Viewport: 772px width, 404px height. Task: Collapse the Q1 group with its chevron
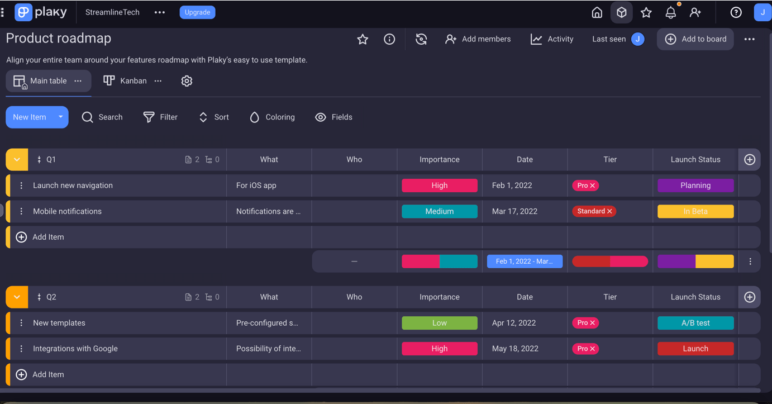pyautogui.click(x=16, y=159)
